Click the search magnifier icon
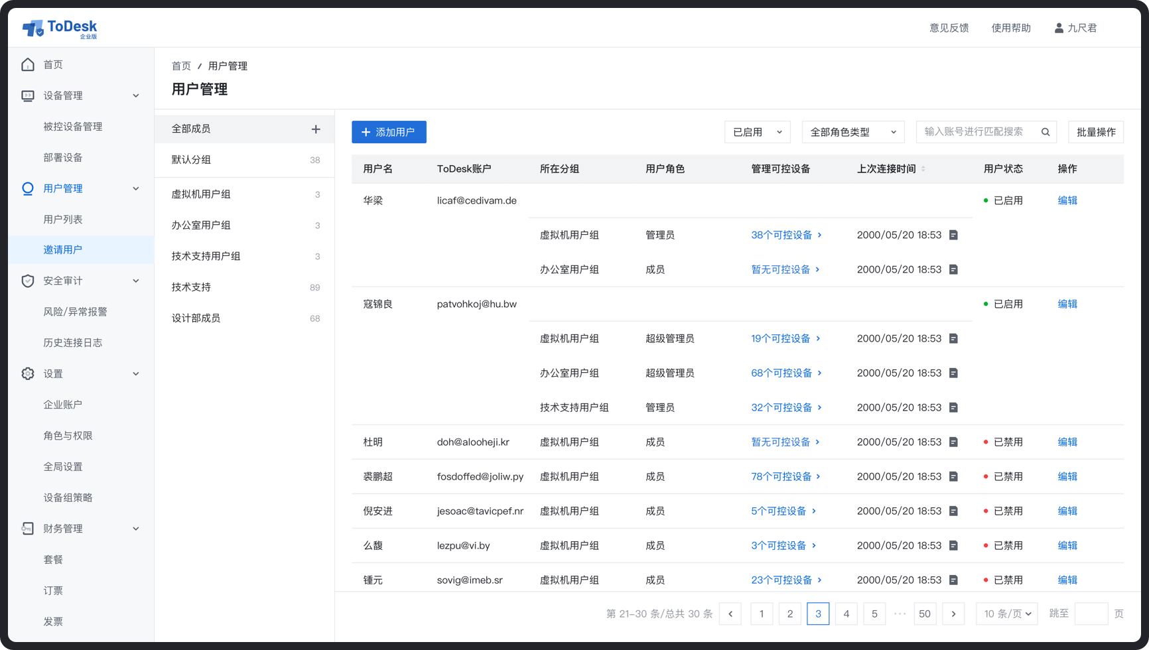Image resolution: width=1149 pixels, height=650 pixels. coord(1046,132)
